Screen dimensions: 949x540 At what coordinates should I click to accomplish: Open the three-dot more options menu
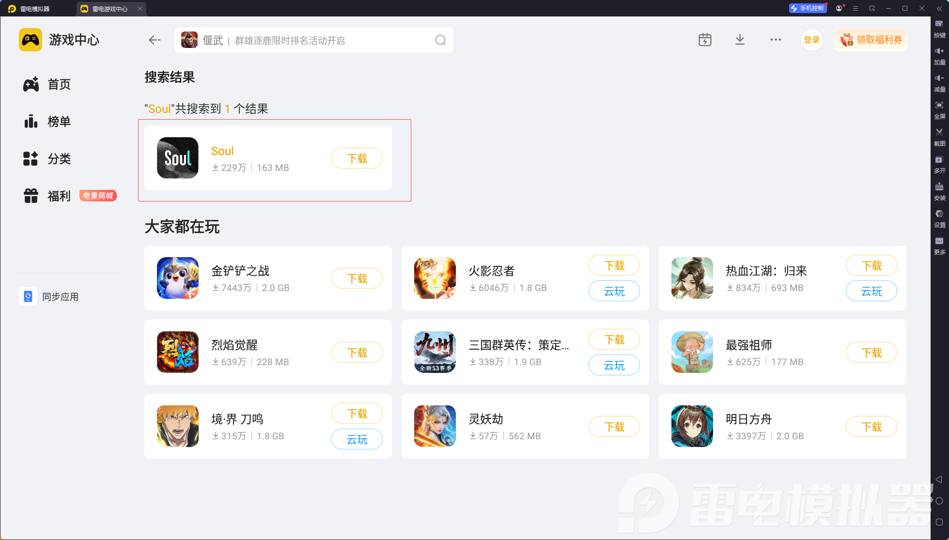pyautogui.click(x=776, y=40)
